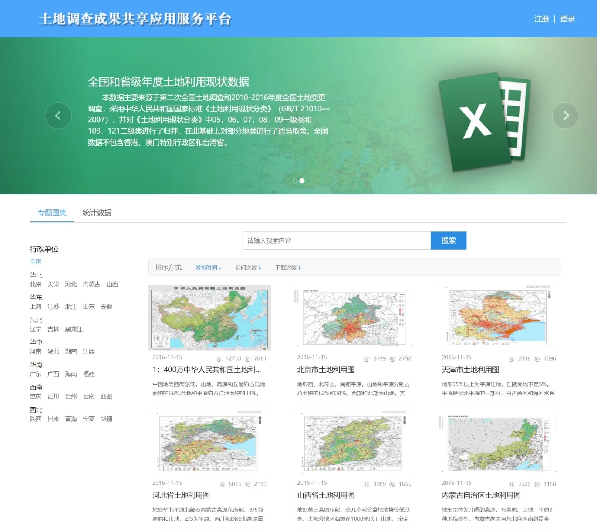Open Tianjin land use map thumbnail
This screenshot has width=597, height=531.
click(499, 318)
